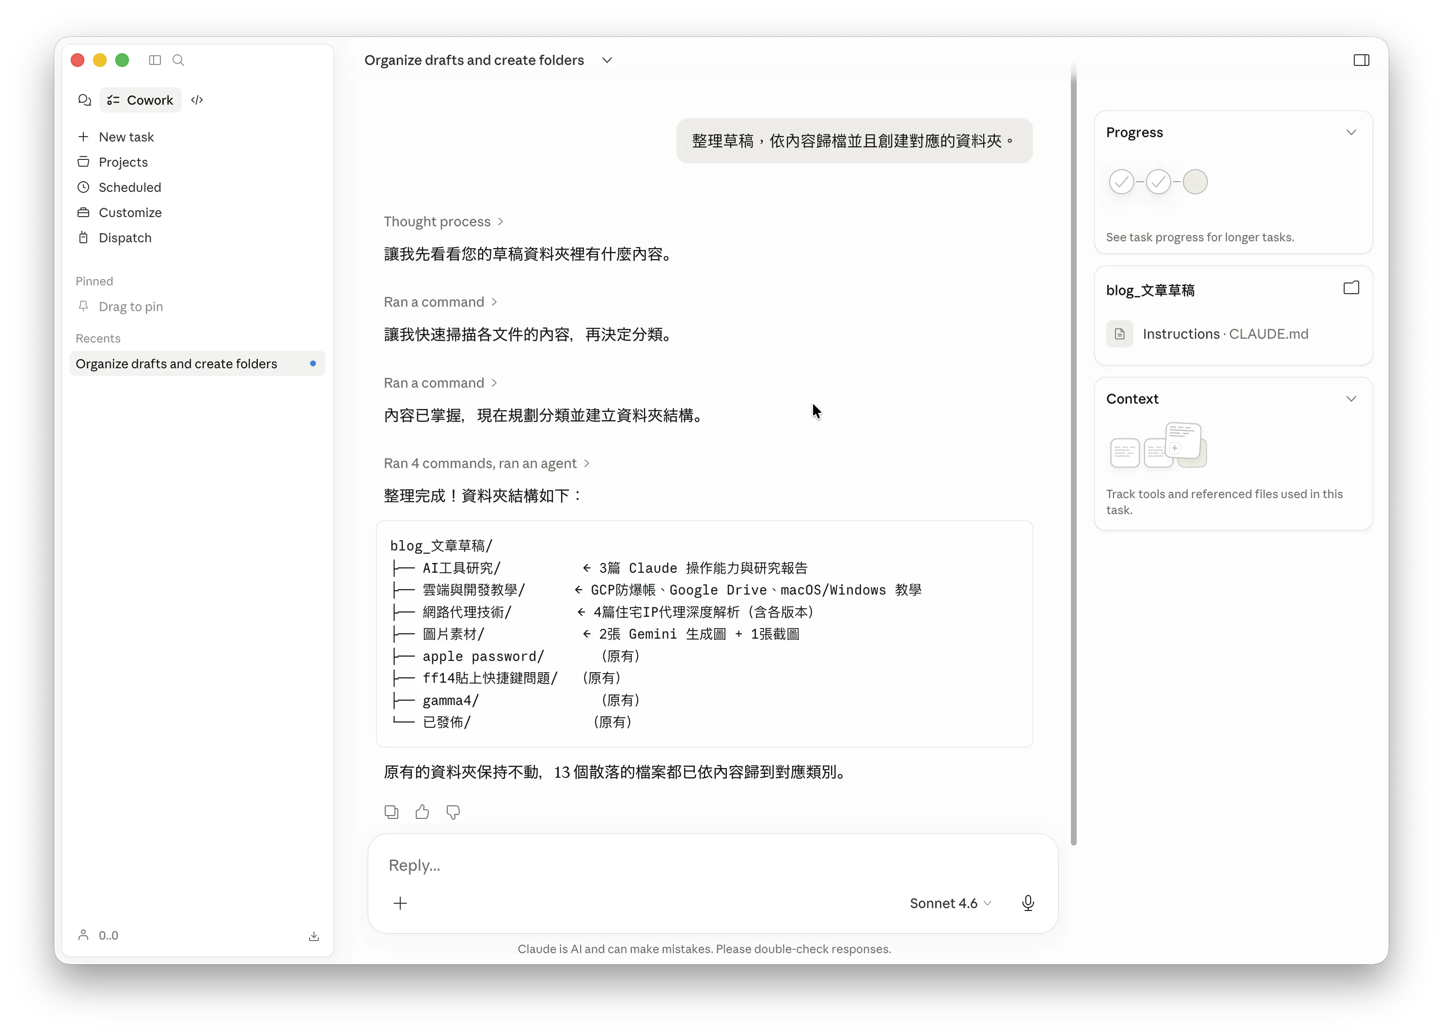Expand 'Ran 4 commands, ran an agent'
Image resolution: width=1443 pixels, height=1036 pixels.
pos(486,463)
